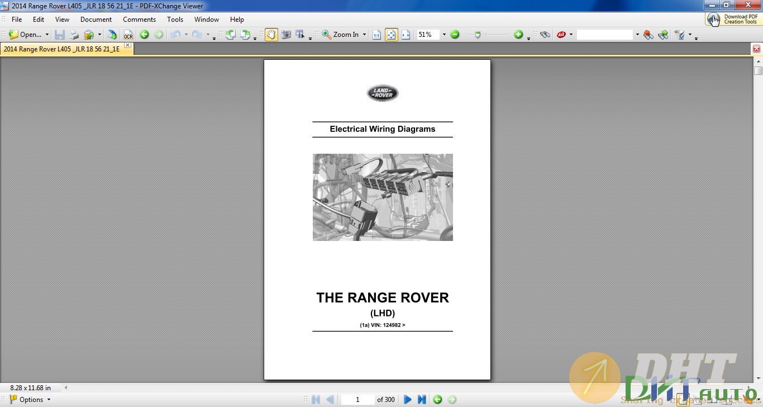
Task: Open the Undo history dropdown arrow
Action: (x=186, y=35)
